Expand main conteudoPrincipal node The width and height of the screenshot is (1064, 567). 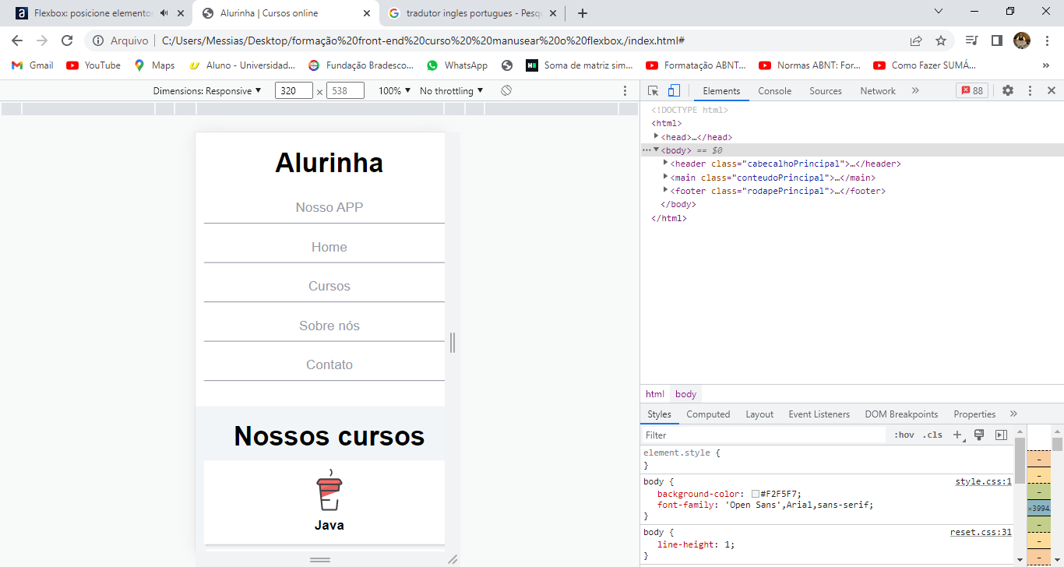pyautogui.click(x=665, y=177)
